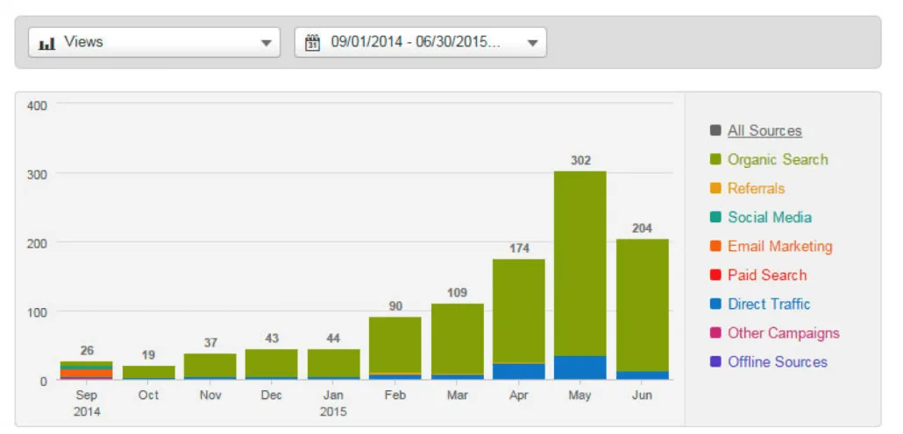Toggle Organic Search green legend square
The height and width of the screenshot is (434, 903).
[x=715, y=160]
